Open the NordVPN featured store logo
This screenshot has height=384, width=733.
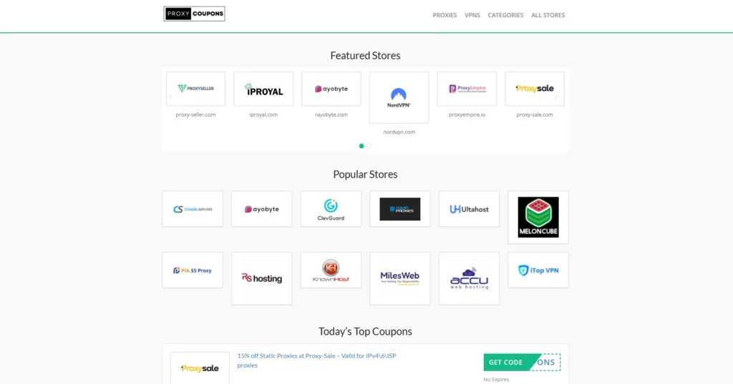point(399,97)
